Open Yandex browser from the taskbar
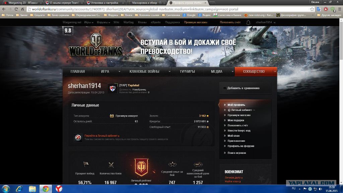 58,189
